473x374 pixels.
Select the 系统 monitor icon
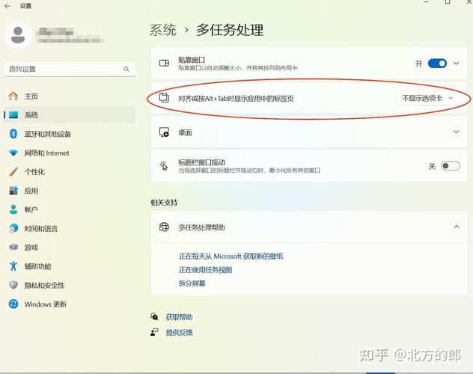coord(13,115)
